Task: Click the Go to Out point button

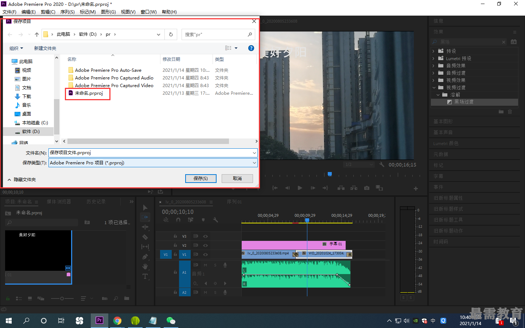Action: point(325,188)
